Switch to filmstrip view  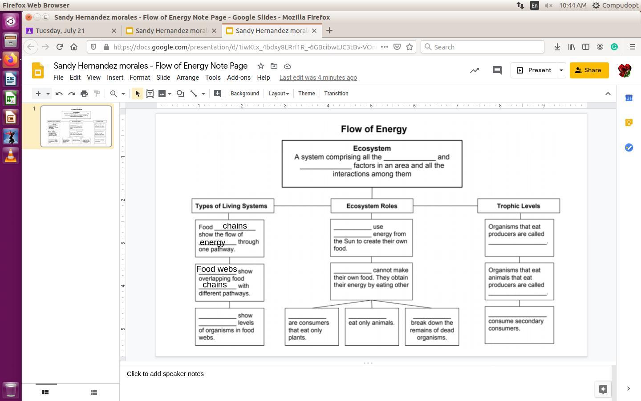(x=45, y=392)
